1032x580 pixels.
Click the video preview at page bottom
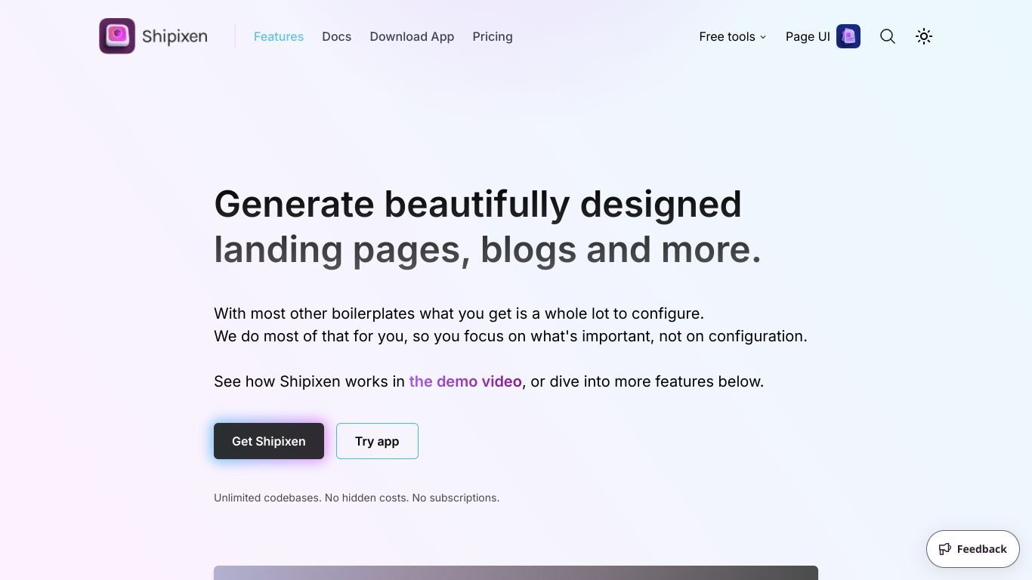[516, 572]
